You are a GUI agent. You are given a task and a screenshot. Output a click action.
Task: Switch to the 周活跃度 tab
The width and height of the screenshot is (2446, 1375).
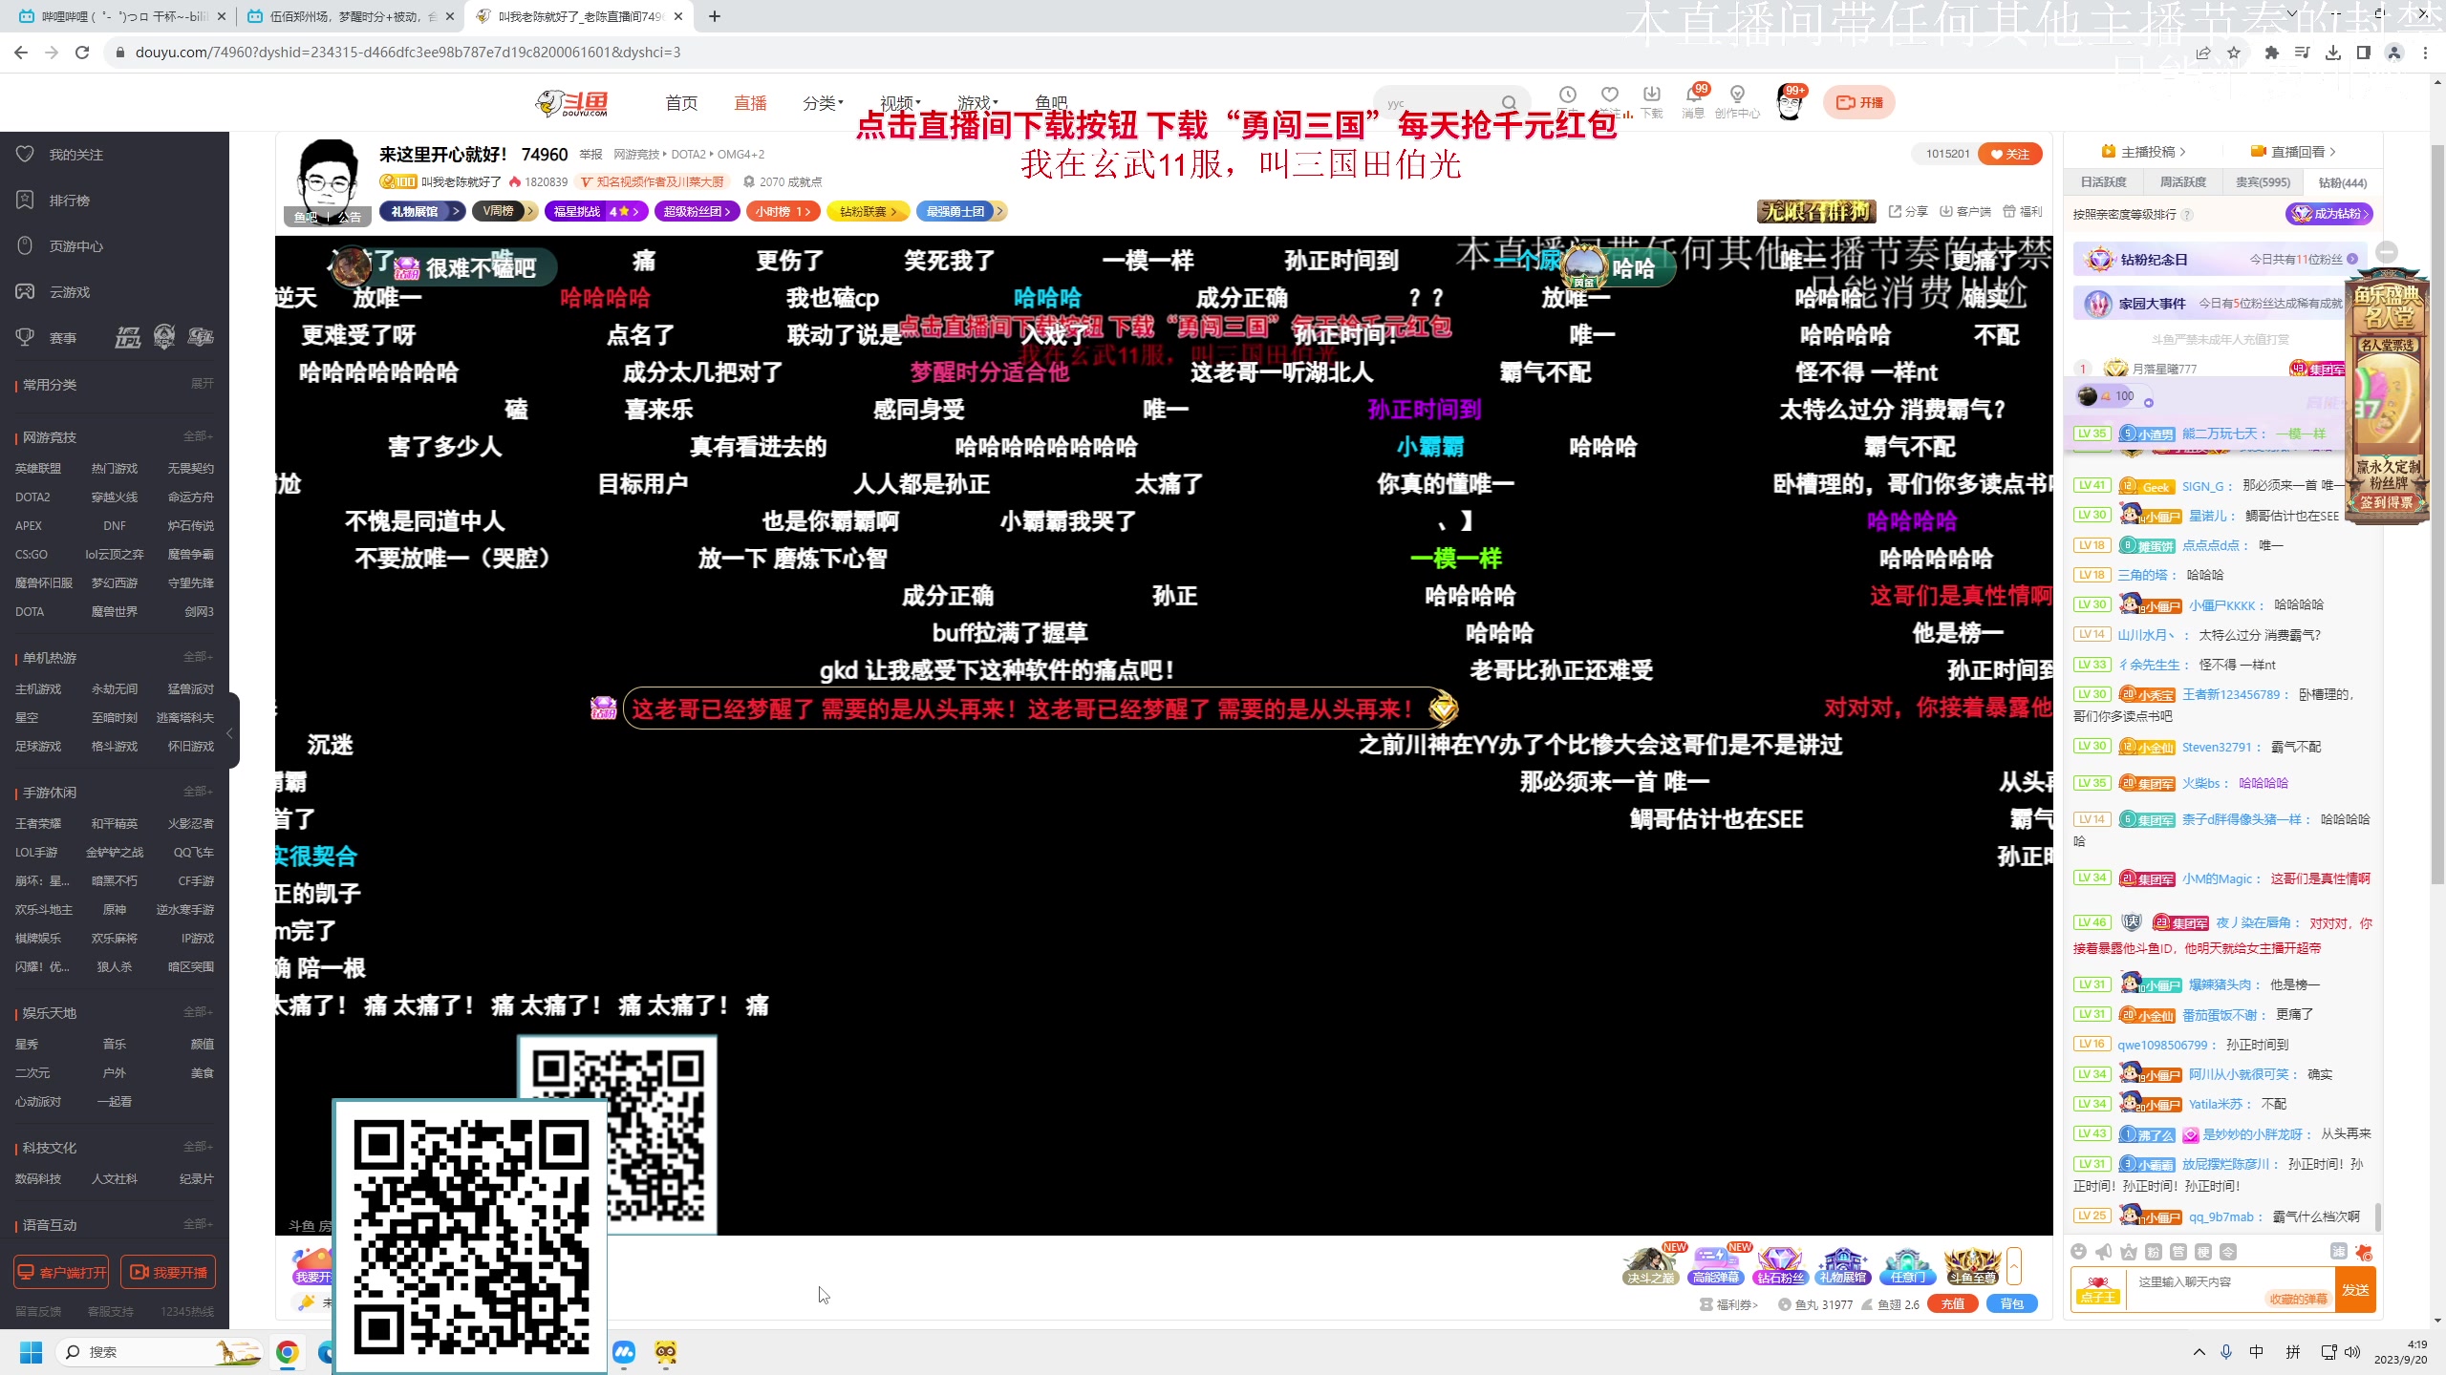click(x=2183, y=182)
